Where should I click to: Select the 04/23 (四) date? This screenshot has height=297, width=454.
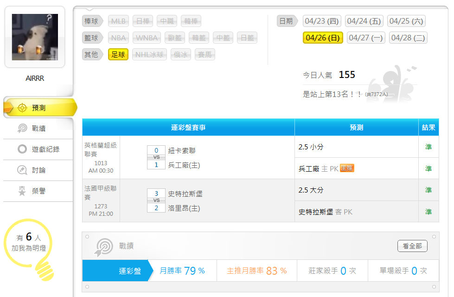pyautogui.click(x=322, y=21)
